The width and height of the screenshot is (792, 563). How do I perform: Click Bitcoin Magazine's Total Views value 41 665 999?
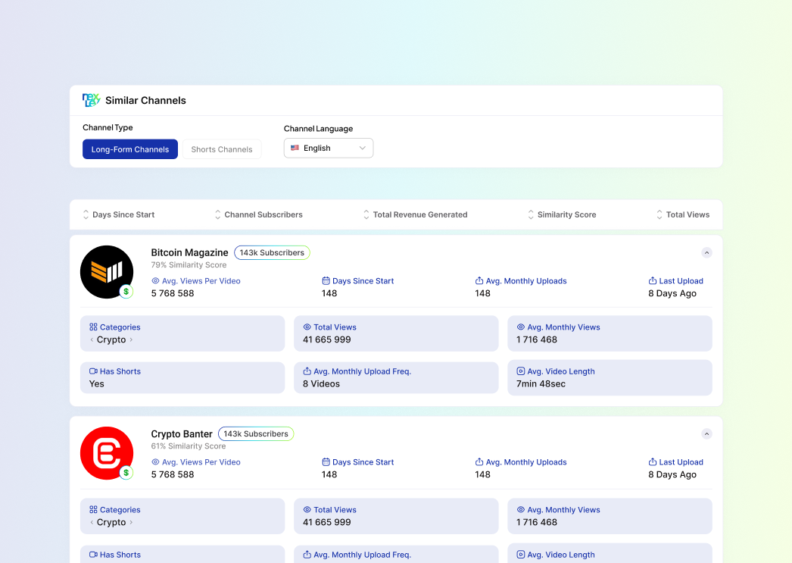click(x=327, y=339)
